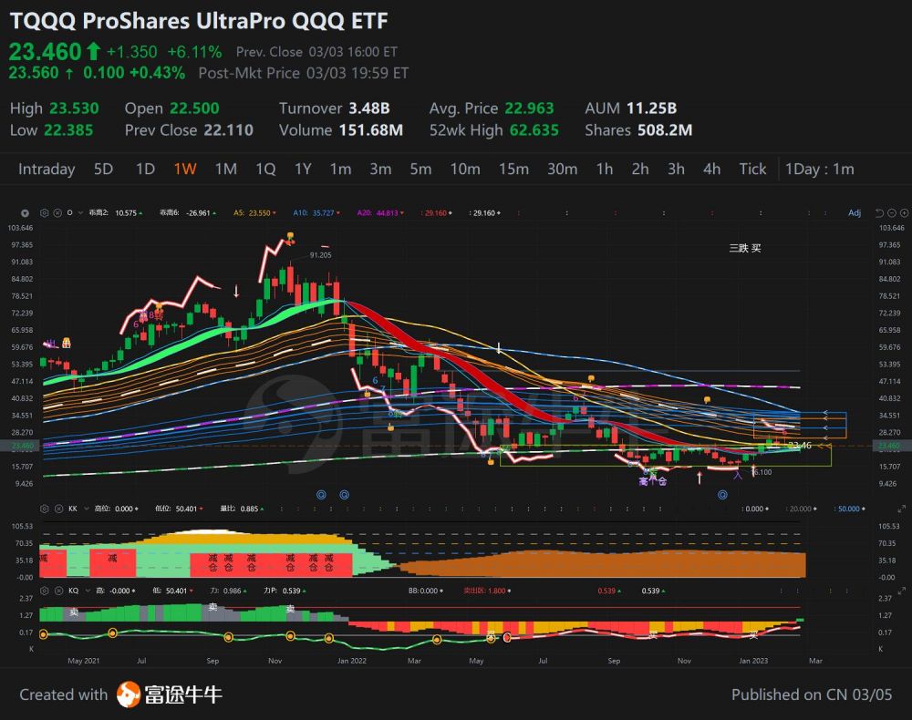The image size is (912, 720).
Task: Select the 1W weekly tab
Action: point(185,170)
